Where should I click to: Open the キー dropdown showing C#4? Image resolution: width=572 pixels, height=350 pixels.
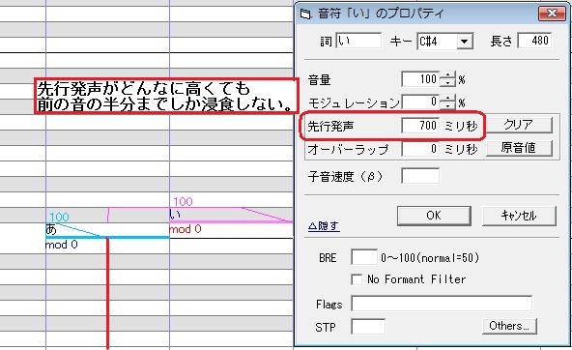pyautogui.click(x=464, y=42)
